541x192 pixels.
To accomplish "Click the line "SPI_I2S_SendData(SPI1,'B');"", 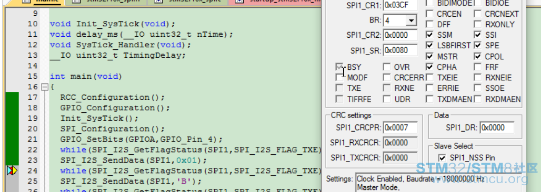I will pyautogui.click(x=131, y=182).
